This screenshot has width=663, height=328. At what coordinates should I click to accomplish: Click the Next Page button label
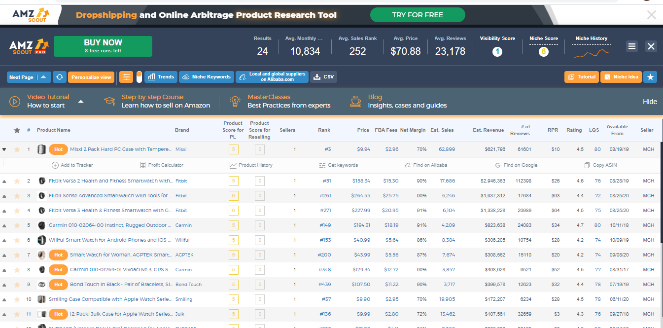pos(22,77)
